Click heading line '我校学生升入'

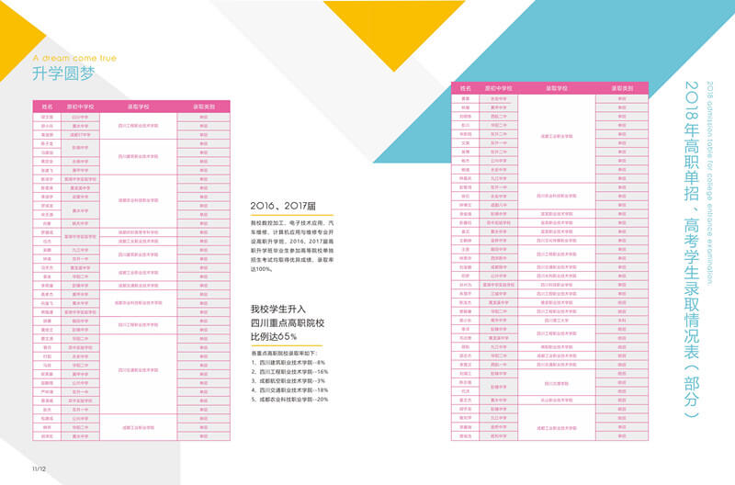click(278, 309)
